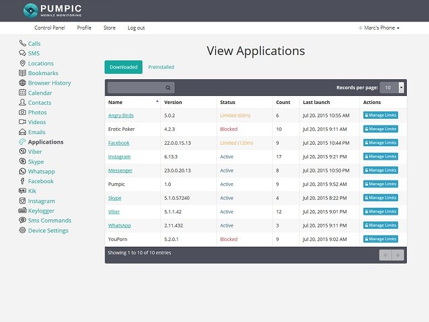Click the SMS speech bubble icon
This screenshot has height=322, width=429.
(x=22, y=54)
